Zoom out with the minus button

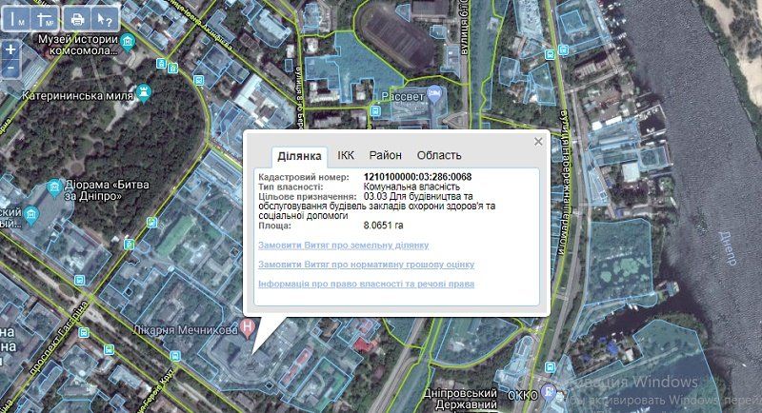tap(10, 69)
